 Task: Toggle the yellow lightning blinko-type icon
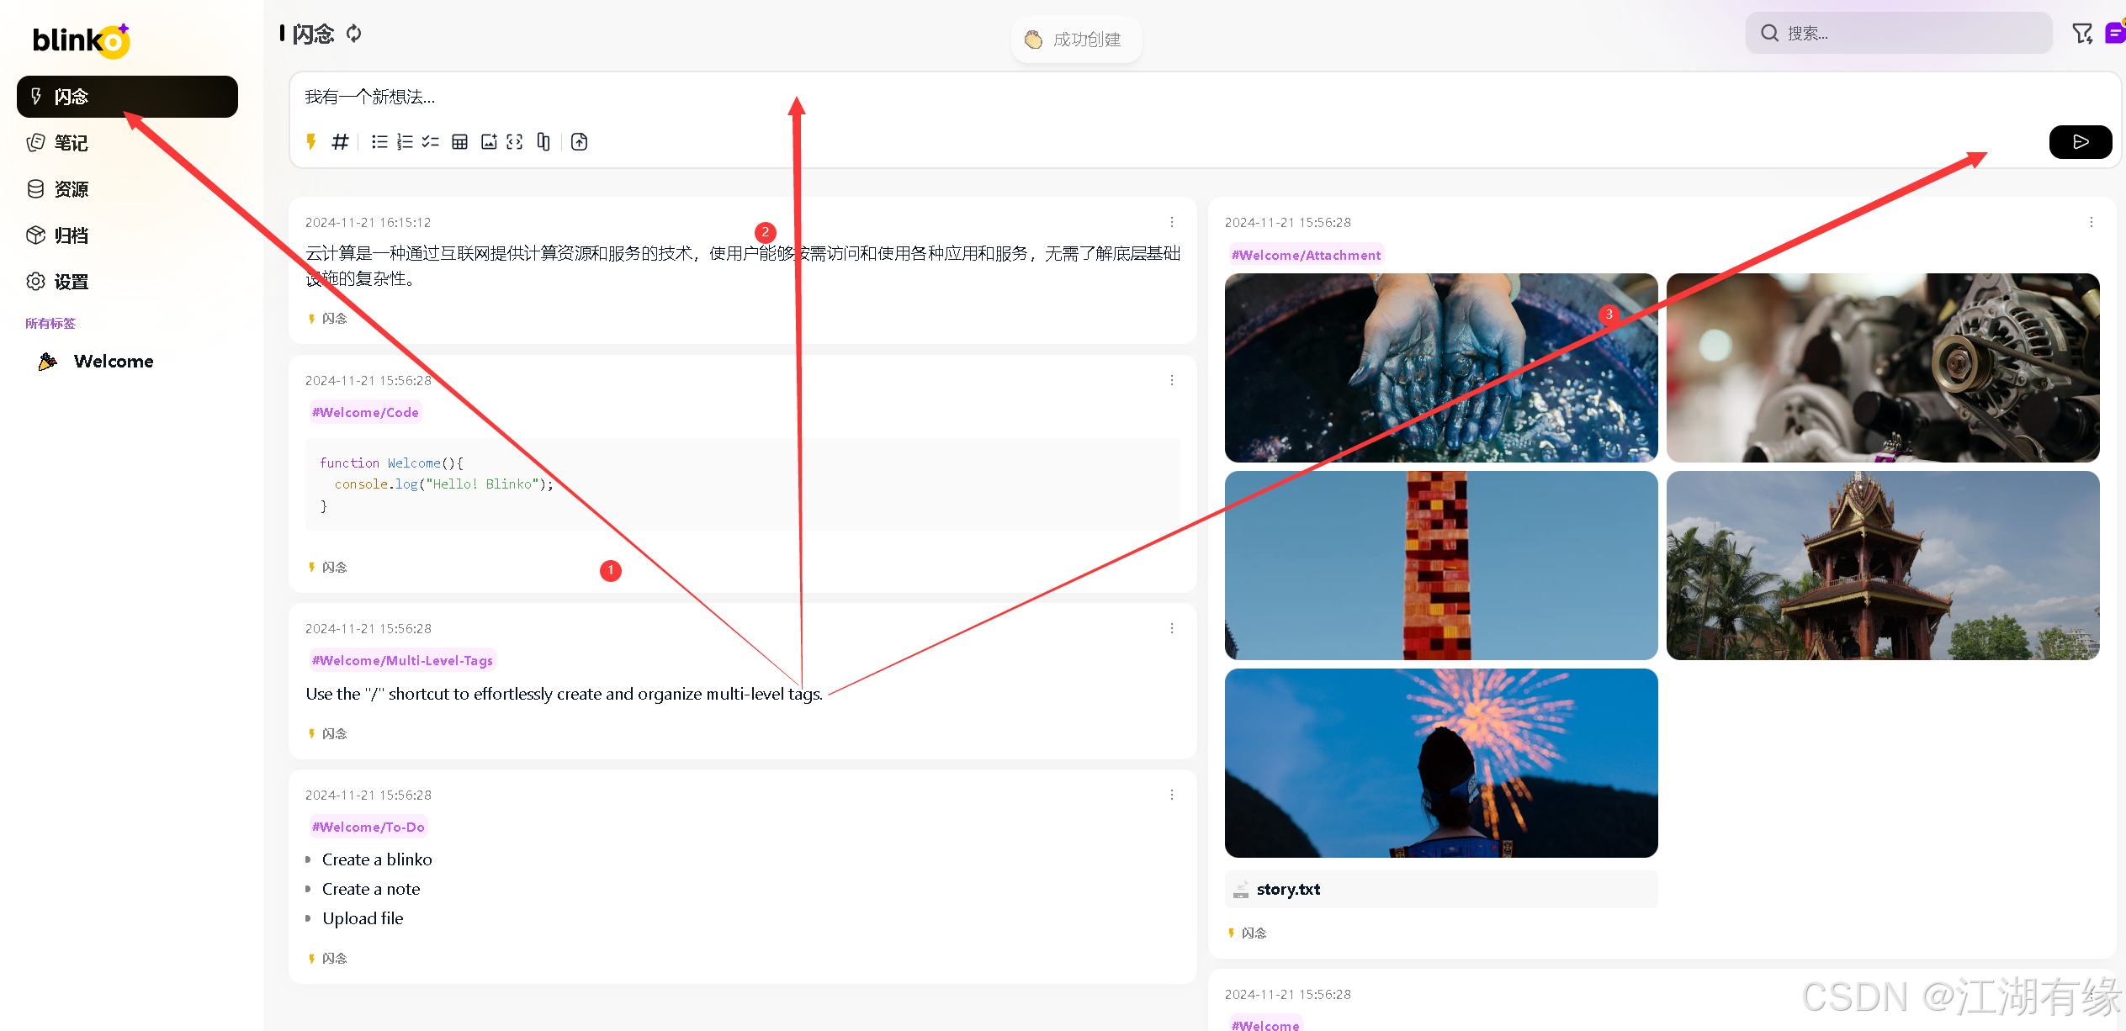point(311,142)
